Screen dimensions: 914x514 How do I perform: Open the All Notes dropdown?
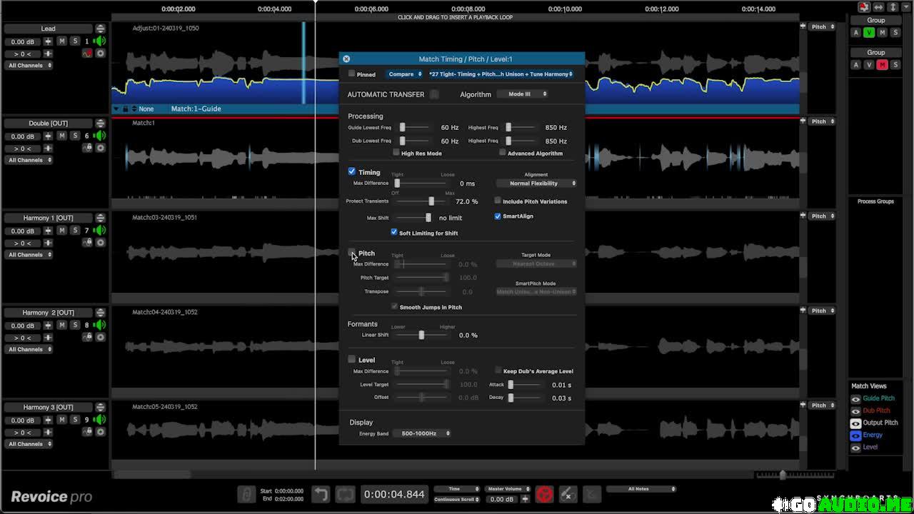[x=641, y=489]
